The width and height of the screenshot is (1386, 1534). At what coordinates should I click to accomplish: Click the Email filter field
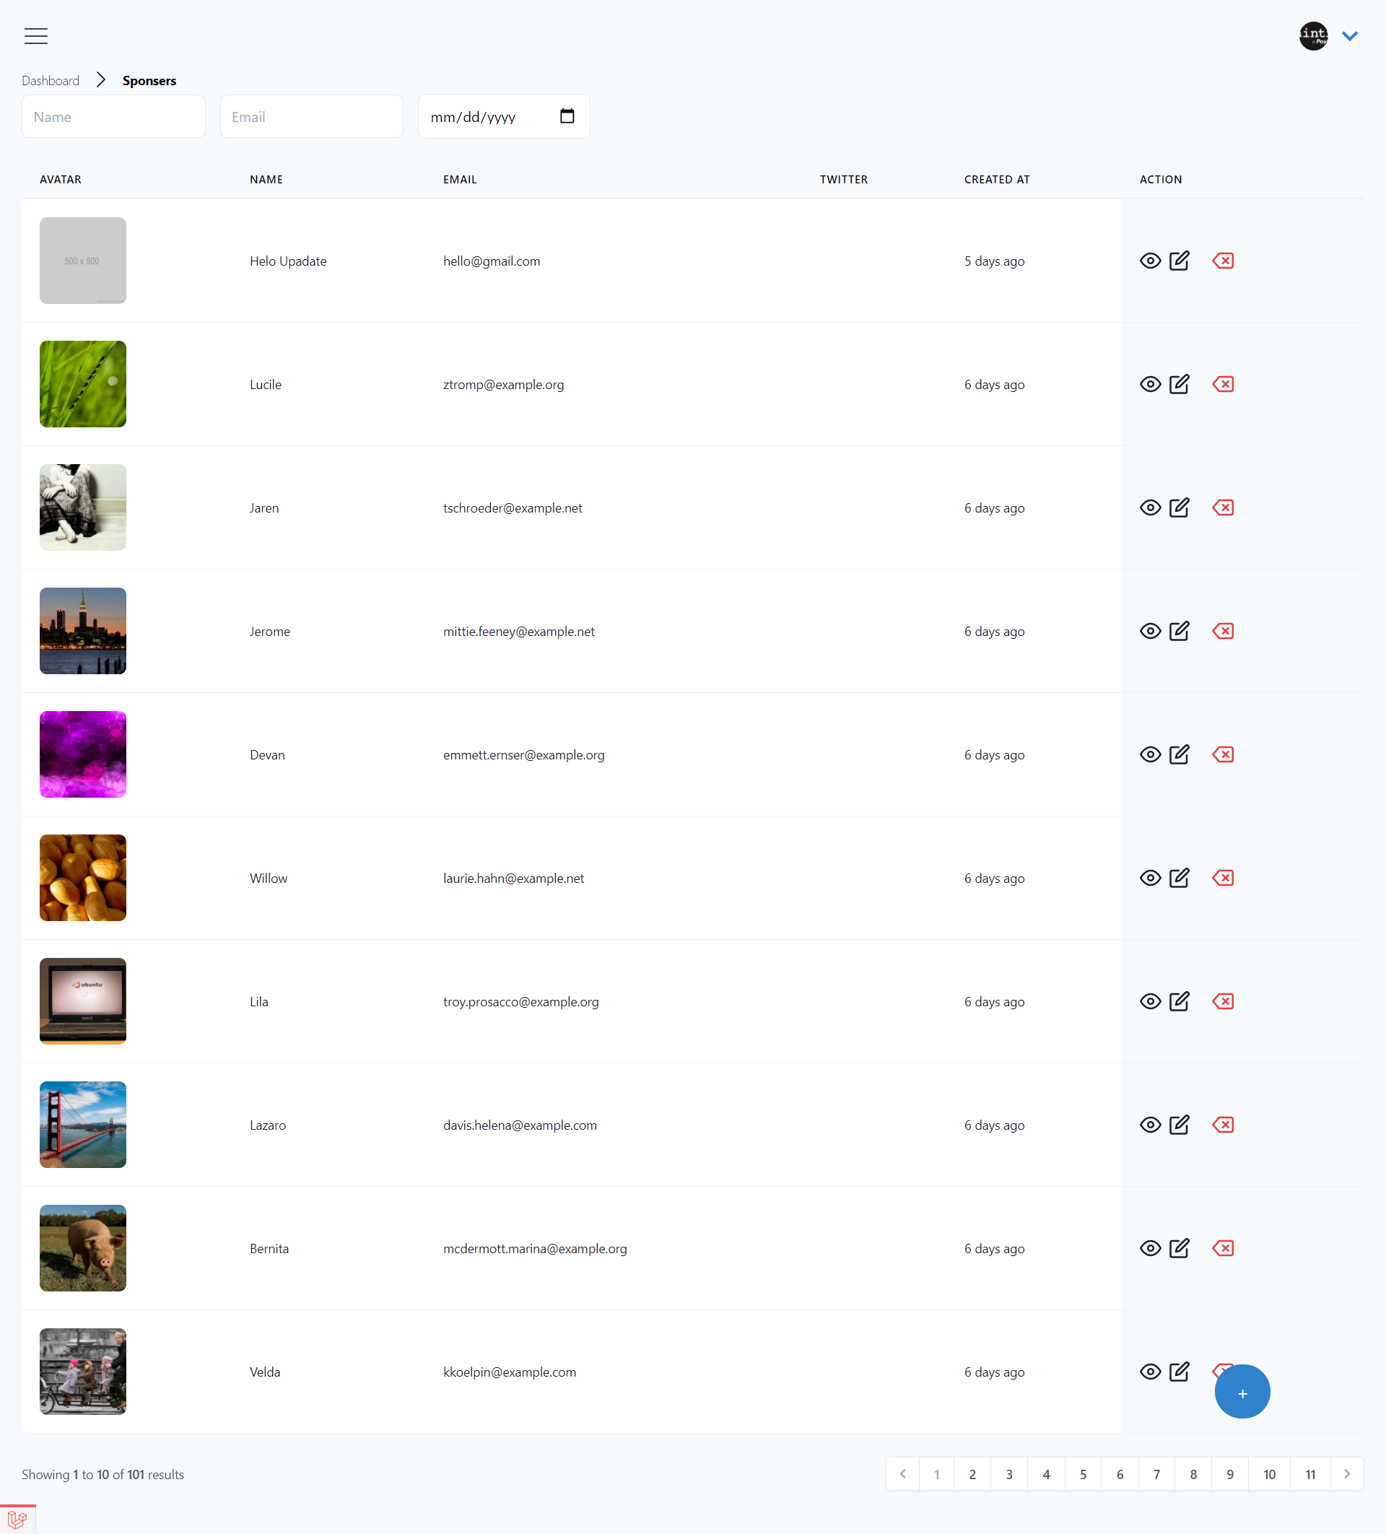(311, 116)
